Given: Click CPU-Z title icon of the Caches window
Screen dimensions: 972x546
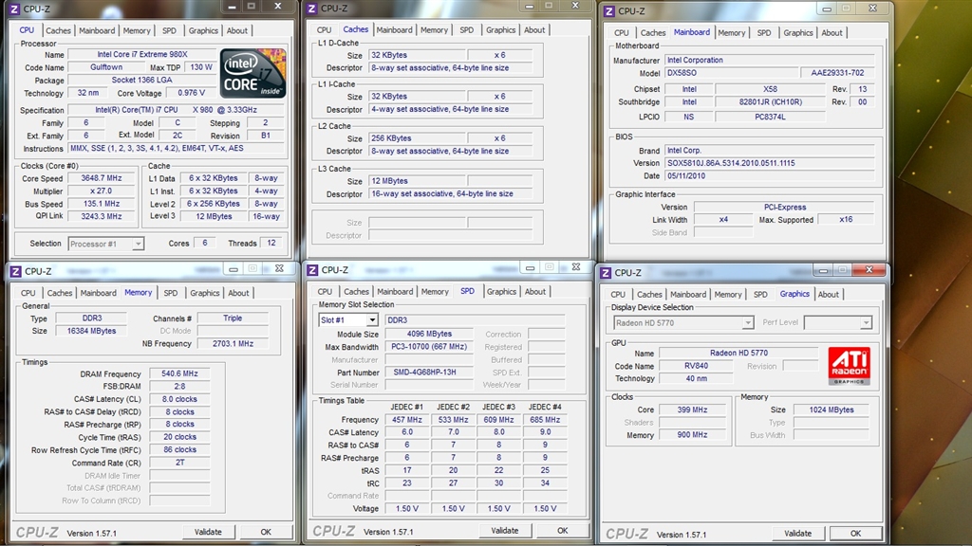Looking at the screenshot, I should click(x=309, y=9).
